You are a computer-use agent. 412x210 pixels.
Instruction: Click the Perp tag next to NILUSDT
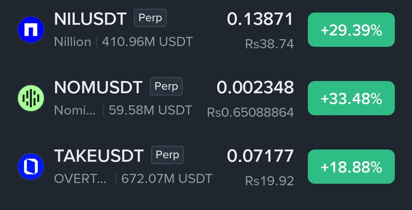tap(150, 18)
